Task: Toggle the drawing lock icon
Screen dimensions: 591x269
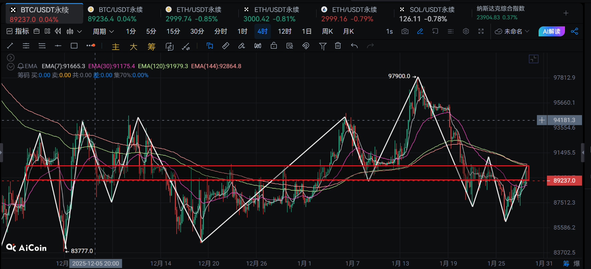Action: click(274, 46)
